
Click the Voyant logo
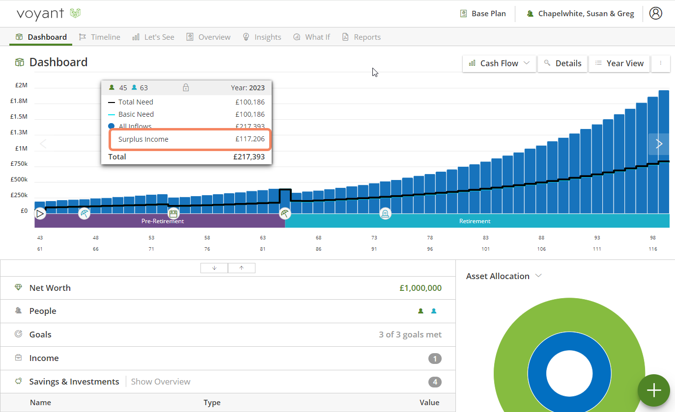point(49,13)
